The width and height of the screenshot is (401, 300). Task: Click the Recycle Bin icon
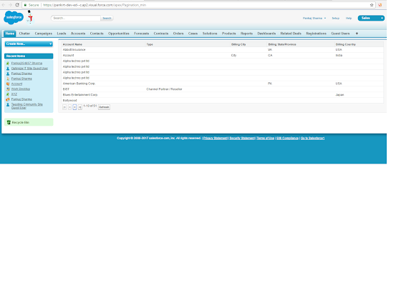(x=9, y=122)
